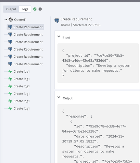Collapse the Output section chevron
Image resolution: width=140 pixels, height=163 pixels.
(59, 97)
